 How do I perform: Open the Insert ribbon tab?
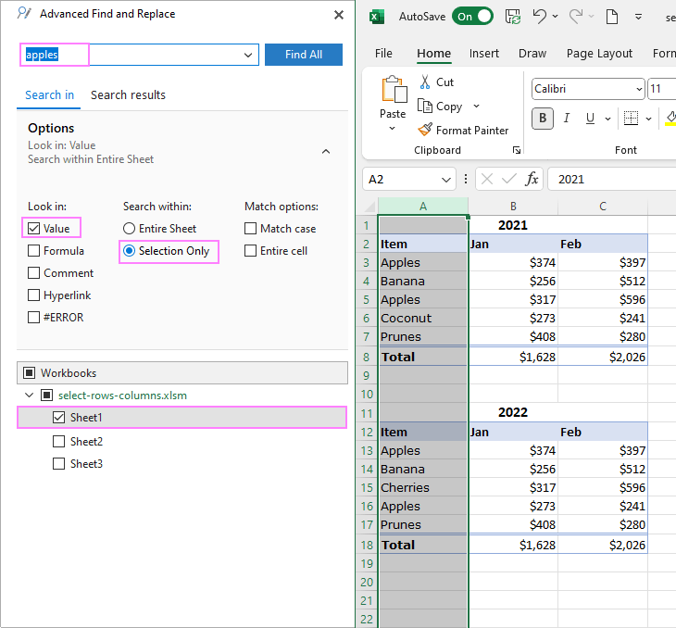click(484, 54)
